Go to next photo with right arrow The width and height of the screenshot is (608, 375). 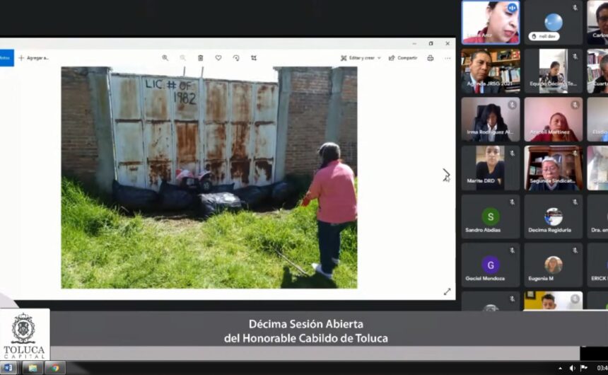[x=446, y=173]
